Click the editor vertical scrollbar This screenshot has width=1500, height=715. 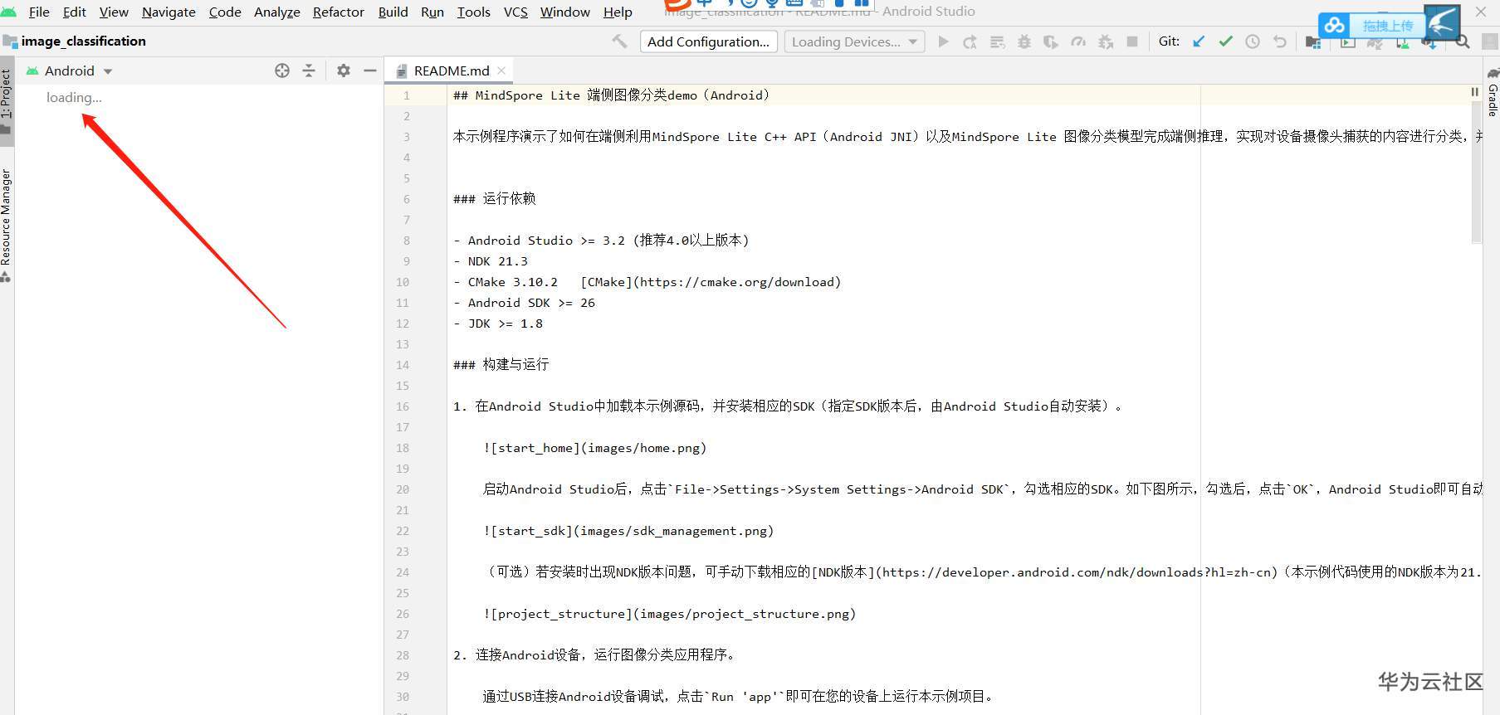pyautogui.click(x=1475, y=174)
